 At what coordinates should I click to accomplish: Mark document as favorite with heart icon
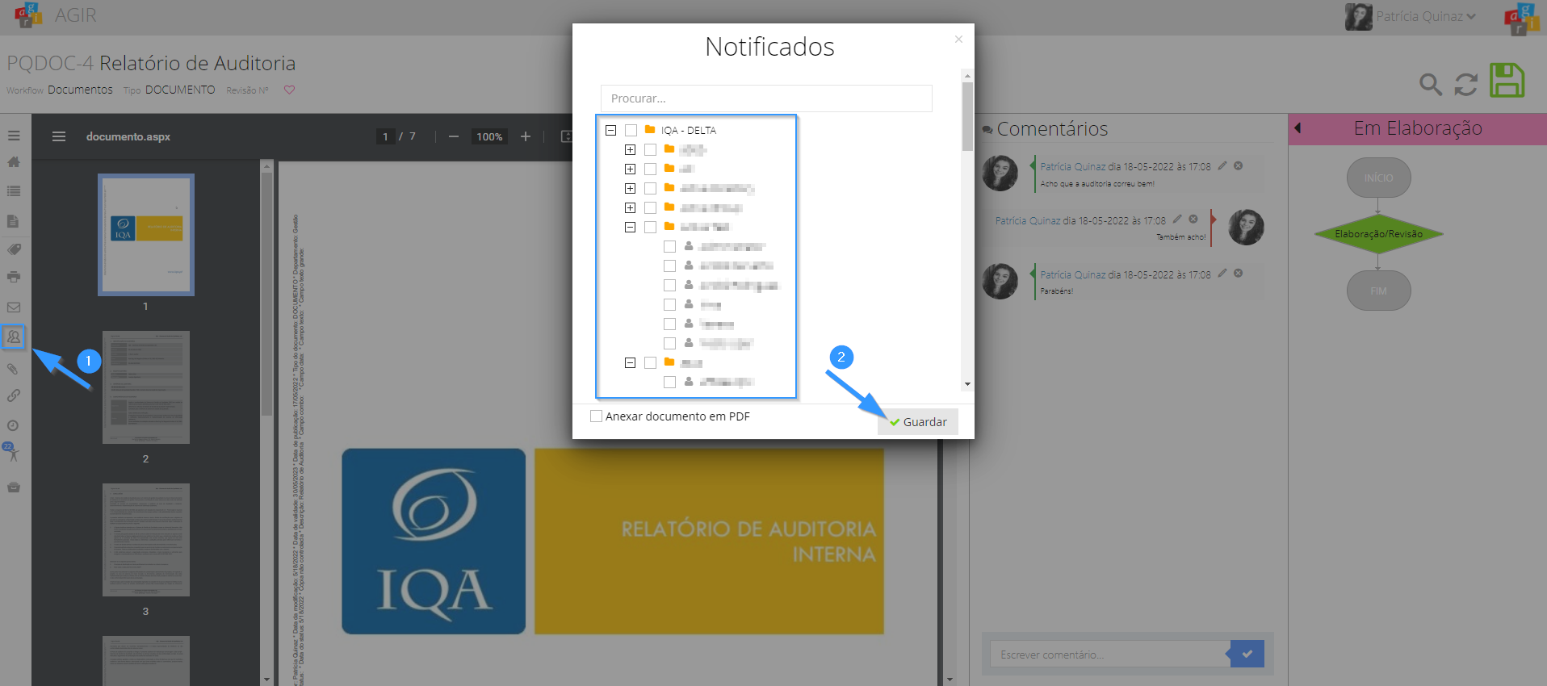pyautogui.click(x=289, y=90)
